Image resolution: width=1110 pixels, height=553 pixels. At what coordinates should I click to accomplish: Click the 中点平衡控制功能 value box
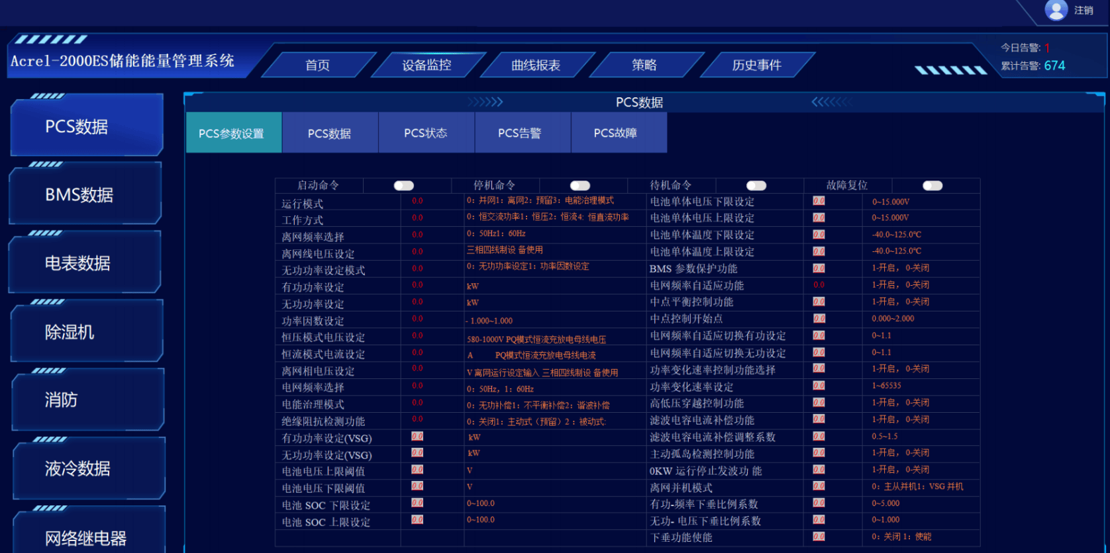pyautogui.click(x=819, y=302)
